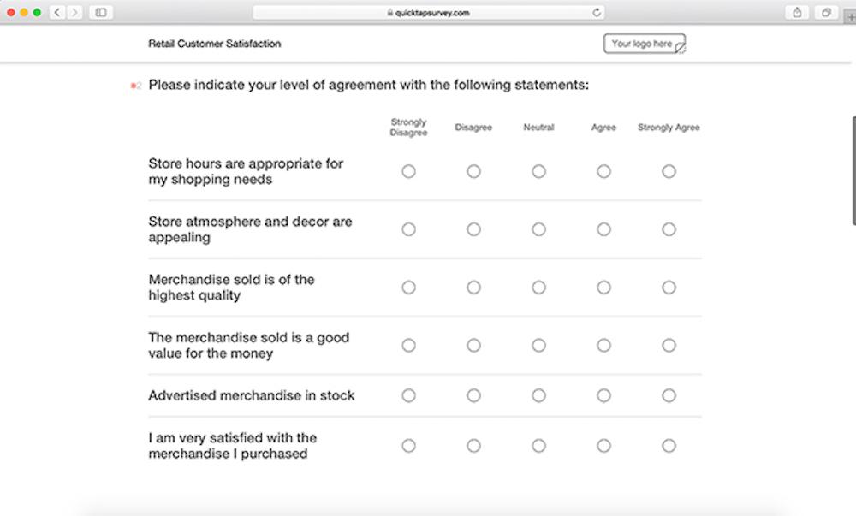Click the browser back navigation arrow

[x=56, y=12]
